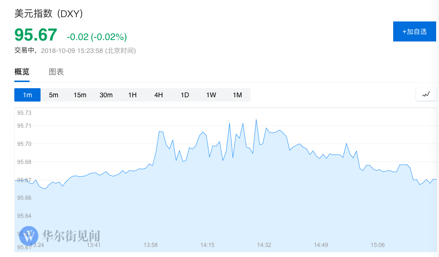Viewport: 439px width, 257px height.
Task: Click the -0.02 (-0.02%) change text
Action: click(97, 37)
